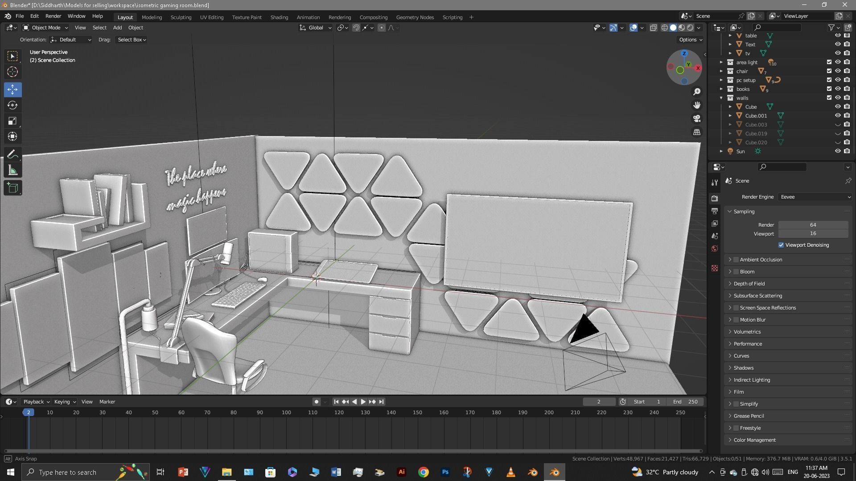Open the Object Mode dropdown
The image size is (856, 481).
click(45, 28)
